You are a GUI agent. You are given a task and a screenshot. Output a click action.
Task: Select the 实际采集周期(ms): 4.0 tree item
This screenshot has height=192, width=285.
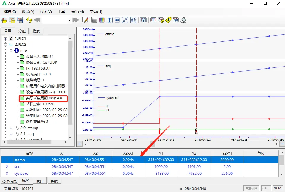click(43, 98)
